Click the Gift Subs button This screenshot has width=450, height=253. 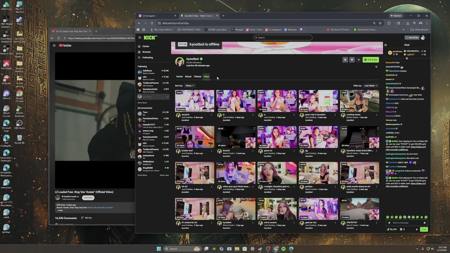click(x=371, y=60)
